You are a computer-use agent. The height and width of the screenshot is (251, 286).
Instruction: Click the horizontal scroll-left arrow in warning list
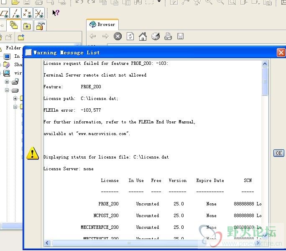pyautogui.click(x=47, y=243)
